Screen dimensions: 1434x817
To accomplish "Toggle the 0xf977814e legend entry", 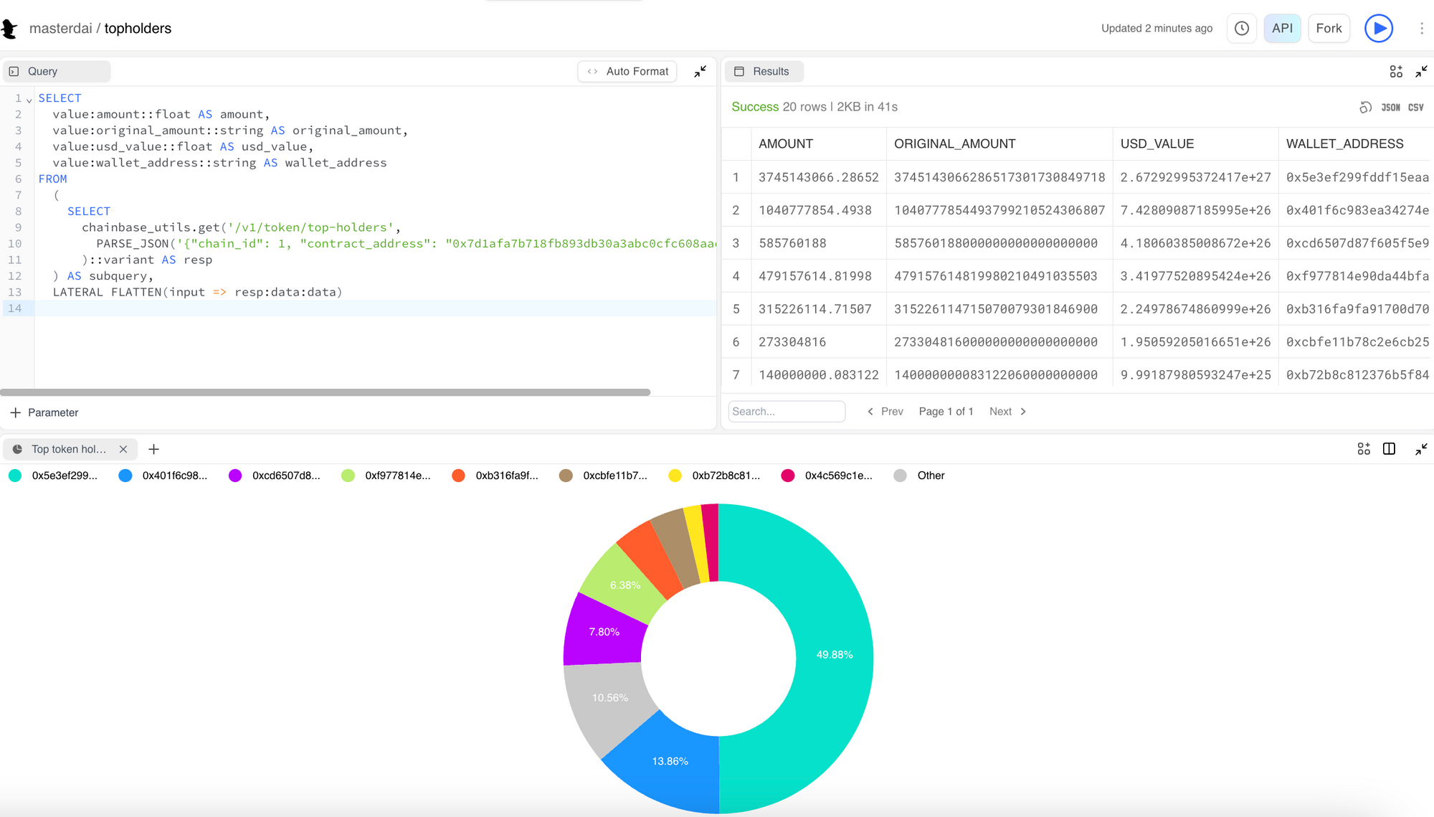I will pyautogui.click(x=386, y=476).
